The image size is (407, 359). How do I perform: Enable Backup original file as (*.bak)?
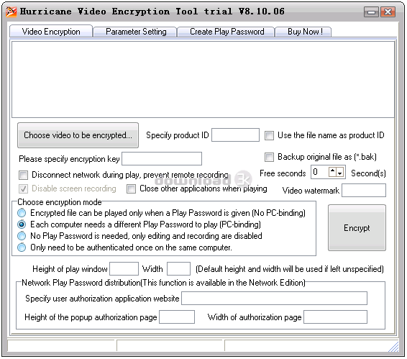[269, 157]
